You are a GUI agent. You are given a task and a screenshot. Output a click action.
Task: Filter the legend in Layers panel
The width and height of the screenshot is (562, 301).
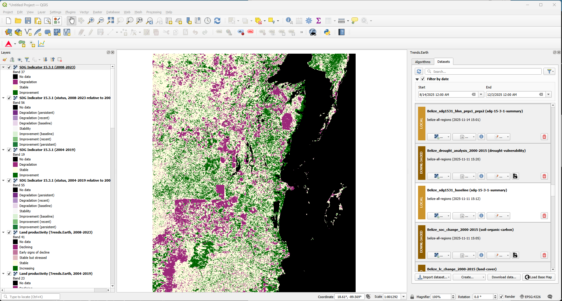[27, 60]
